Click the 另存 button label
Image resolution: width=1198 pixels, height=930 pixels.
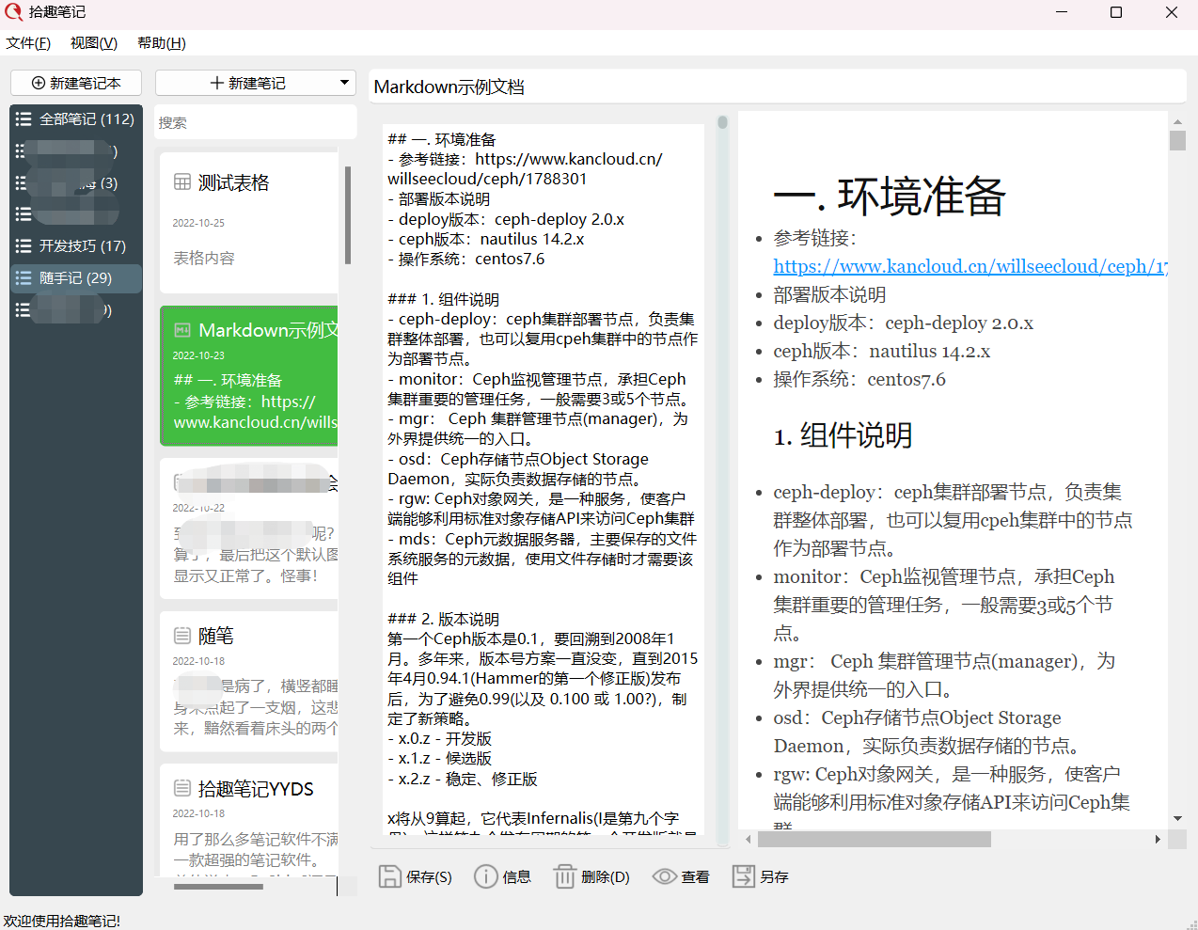(774, 877)
